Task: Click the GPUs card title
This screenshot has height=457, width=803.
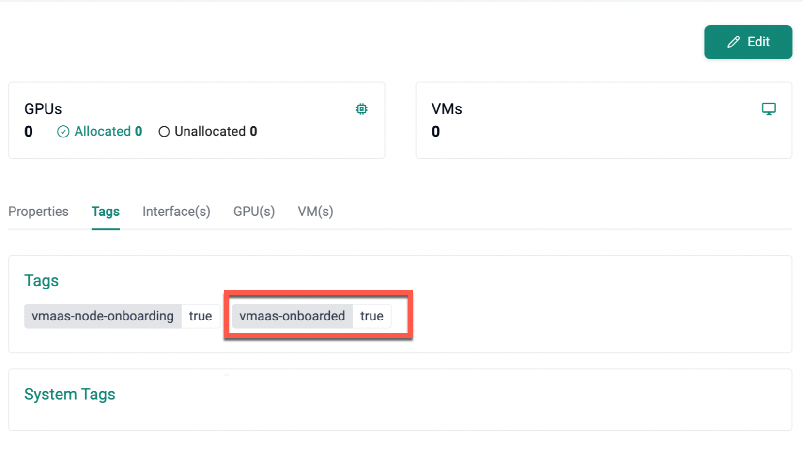Action: [x=43, y=109]
